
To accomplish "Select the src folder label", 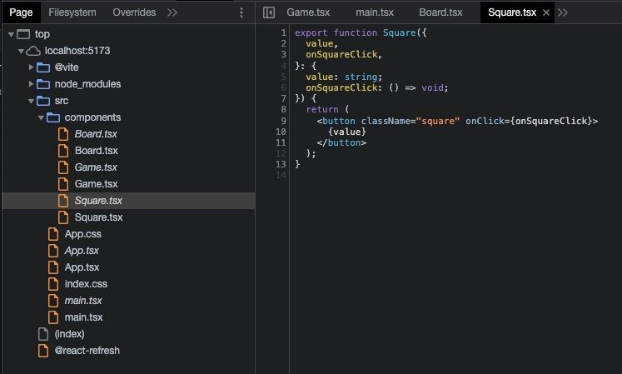I will pos(62,101).
